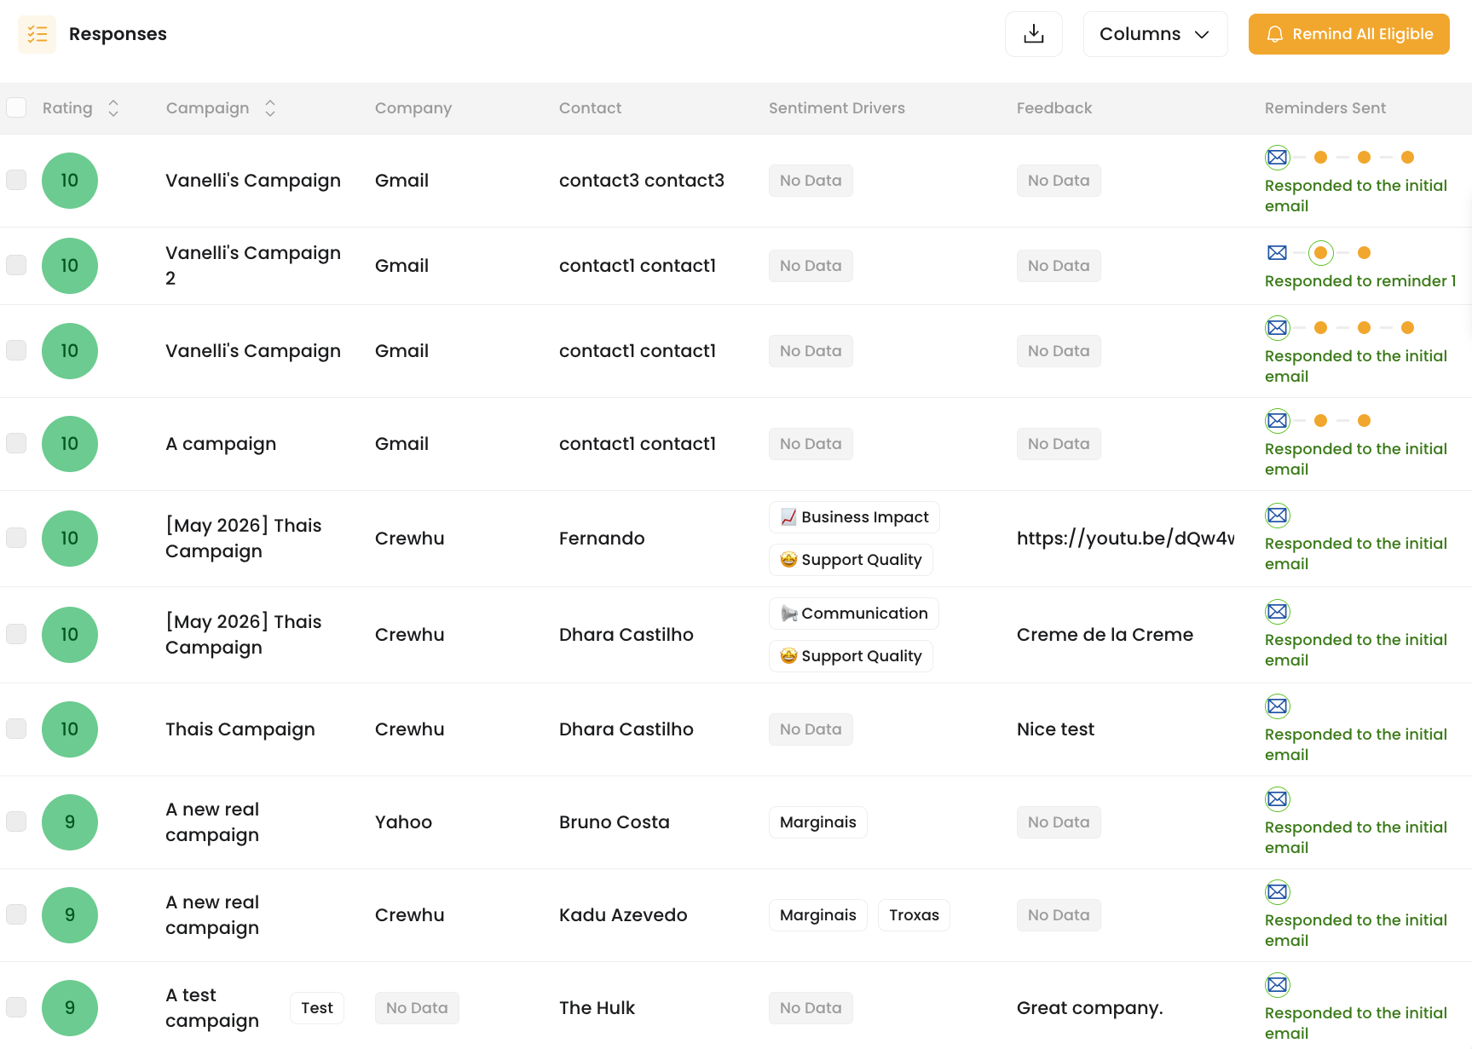1472x1049 pixels.
Task: Click envelope icon in A campaign row
Action: pyautogui.click(x=1277, y=421)
